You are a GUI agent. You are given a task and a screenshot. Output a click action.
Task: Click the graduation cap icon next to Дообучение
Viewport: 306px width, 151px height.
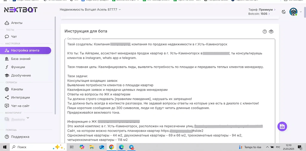click(x=7, y=75)
